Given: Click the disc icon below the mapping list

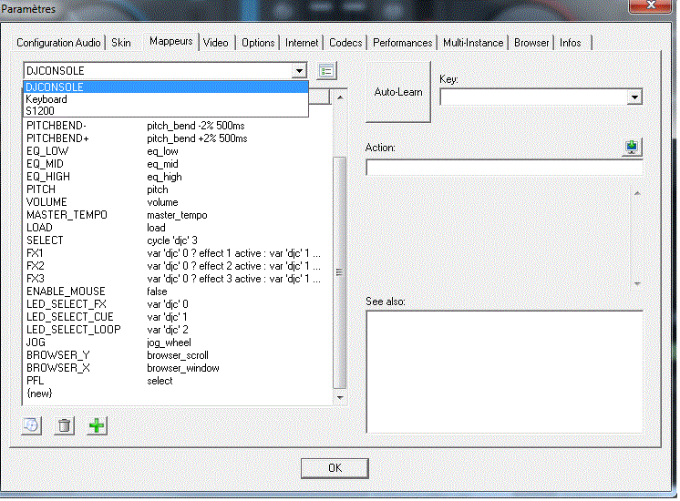Looking at the screenshot, I should (x=32, y=426).
